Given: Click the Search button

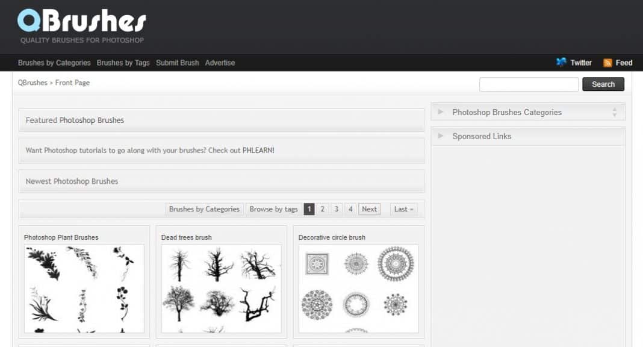Looking at the screenshot, I should (603, 84).
